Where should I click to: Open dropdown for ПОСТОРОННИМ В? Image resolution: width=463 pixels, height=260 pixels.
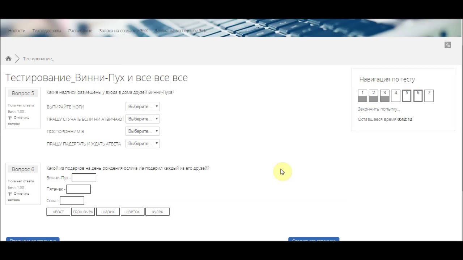pyautogui.click(x=143, y=131)
